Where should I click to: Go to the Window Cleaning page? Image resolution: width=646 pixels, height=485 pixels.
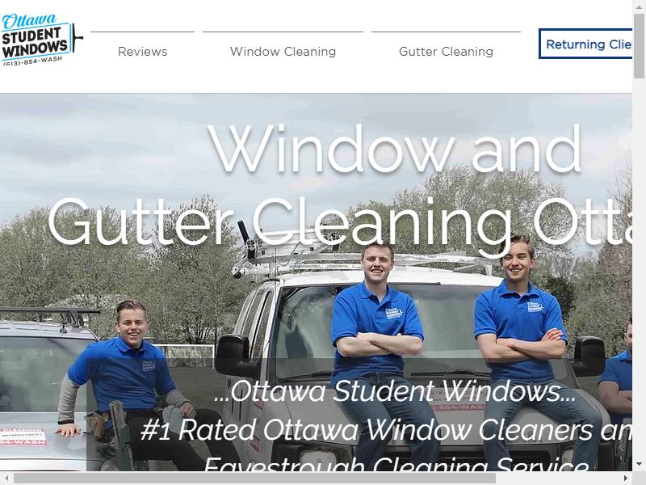click(283, 51)
